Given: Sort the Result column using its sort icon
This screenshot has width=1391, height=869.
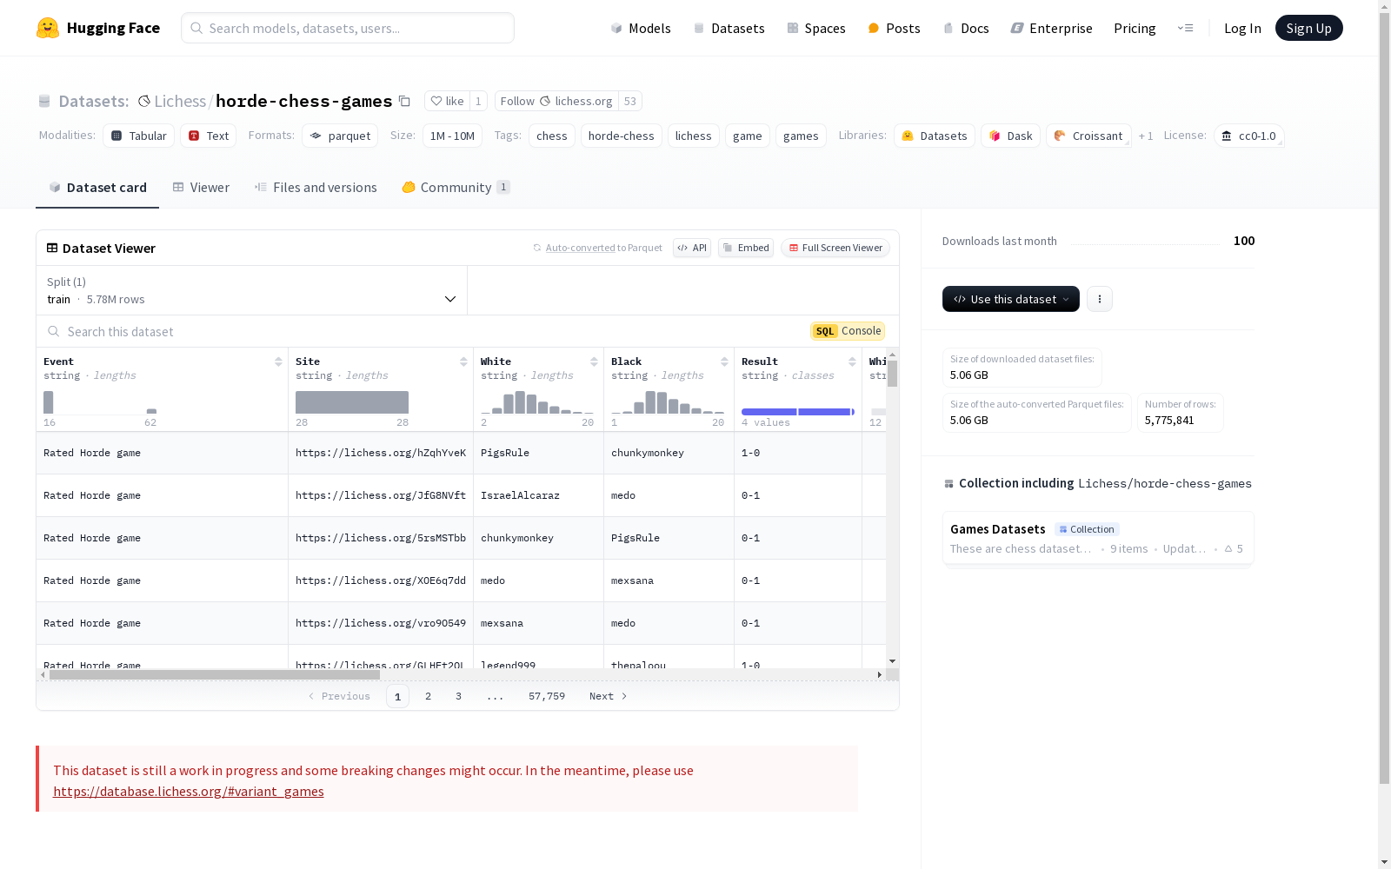Looking at the screenshot, I should point(852,362).
